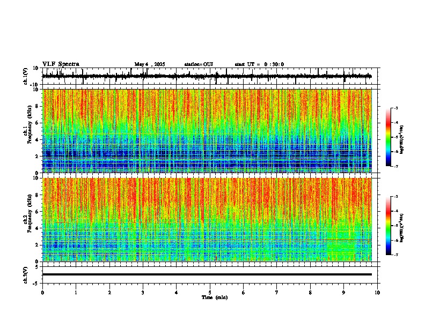
Task: Click inside the ch.1 spectrogram panel
Action: point(207,131)
